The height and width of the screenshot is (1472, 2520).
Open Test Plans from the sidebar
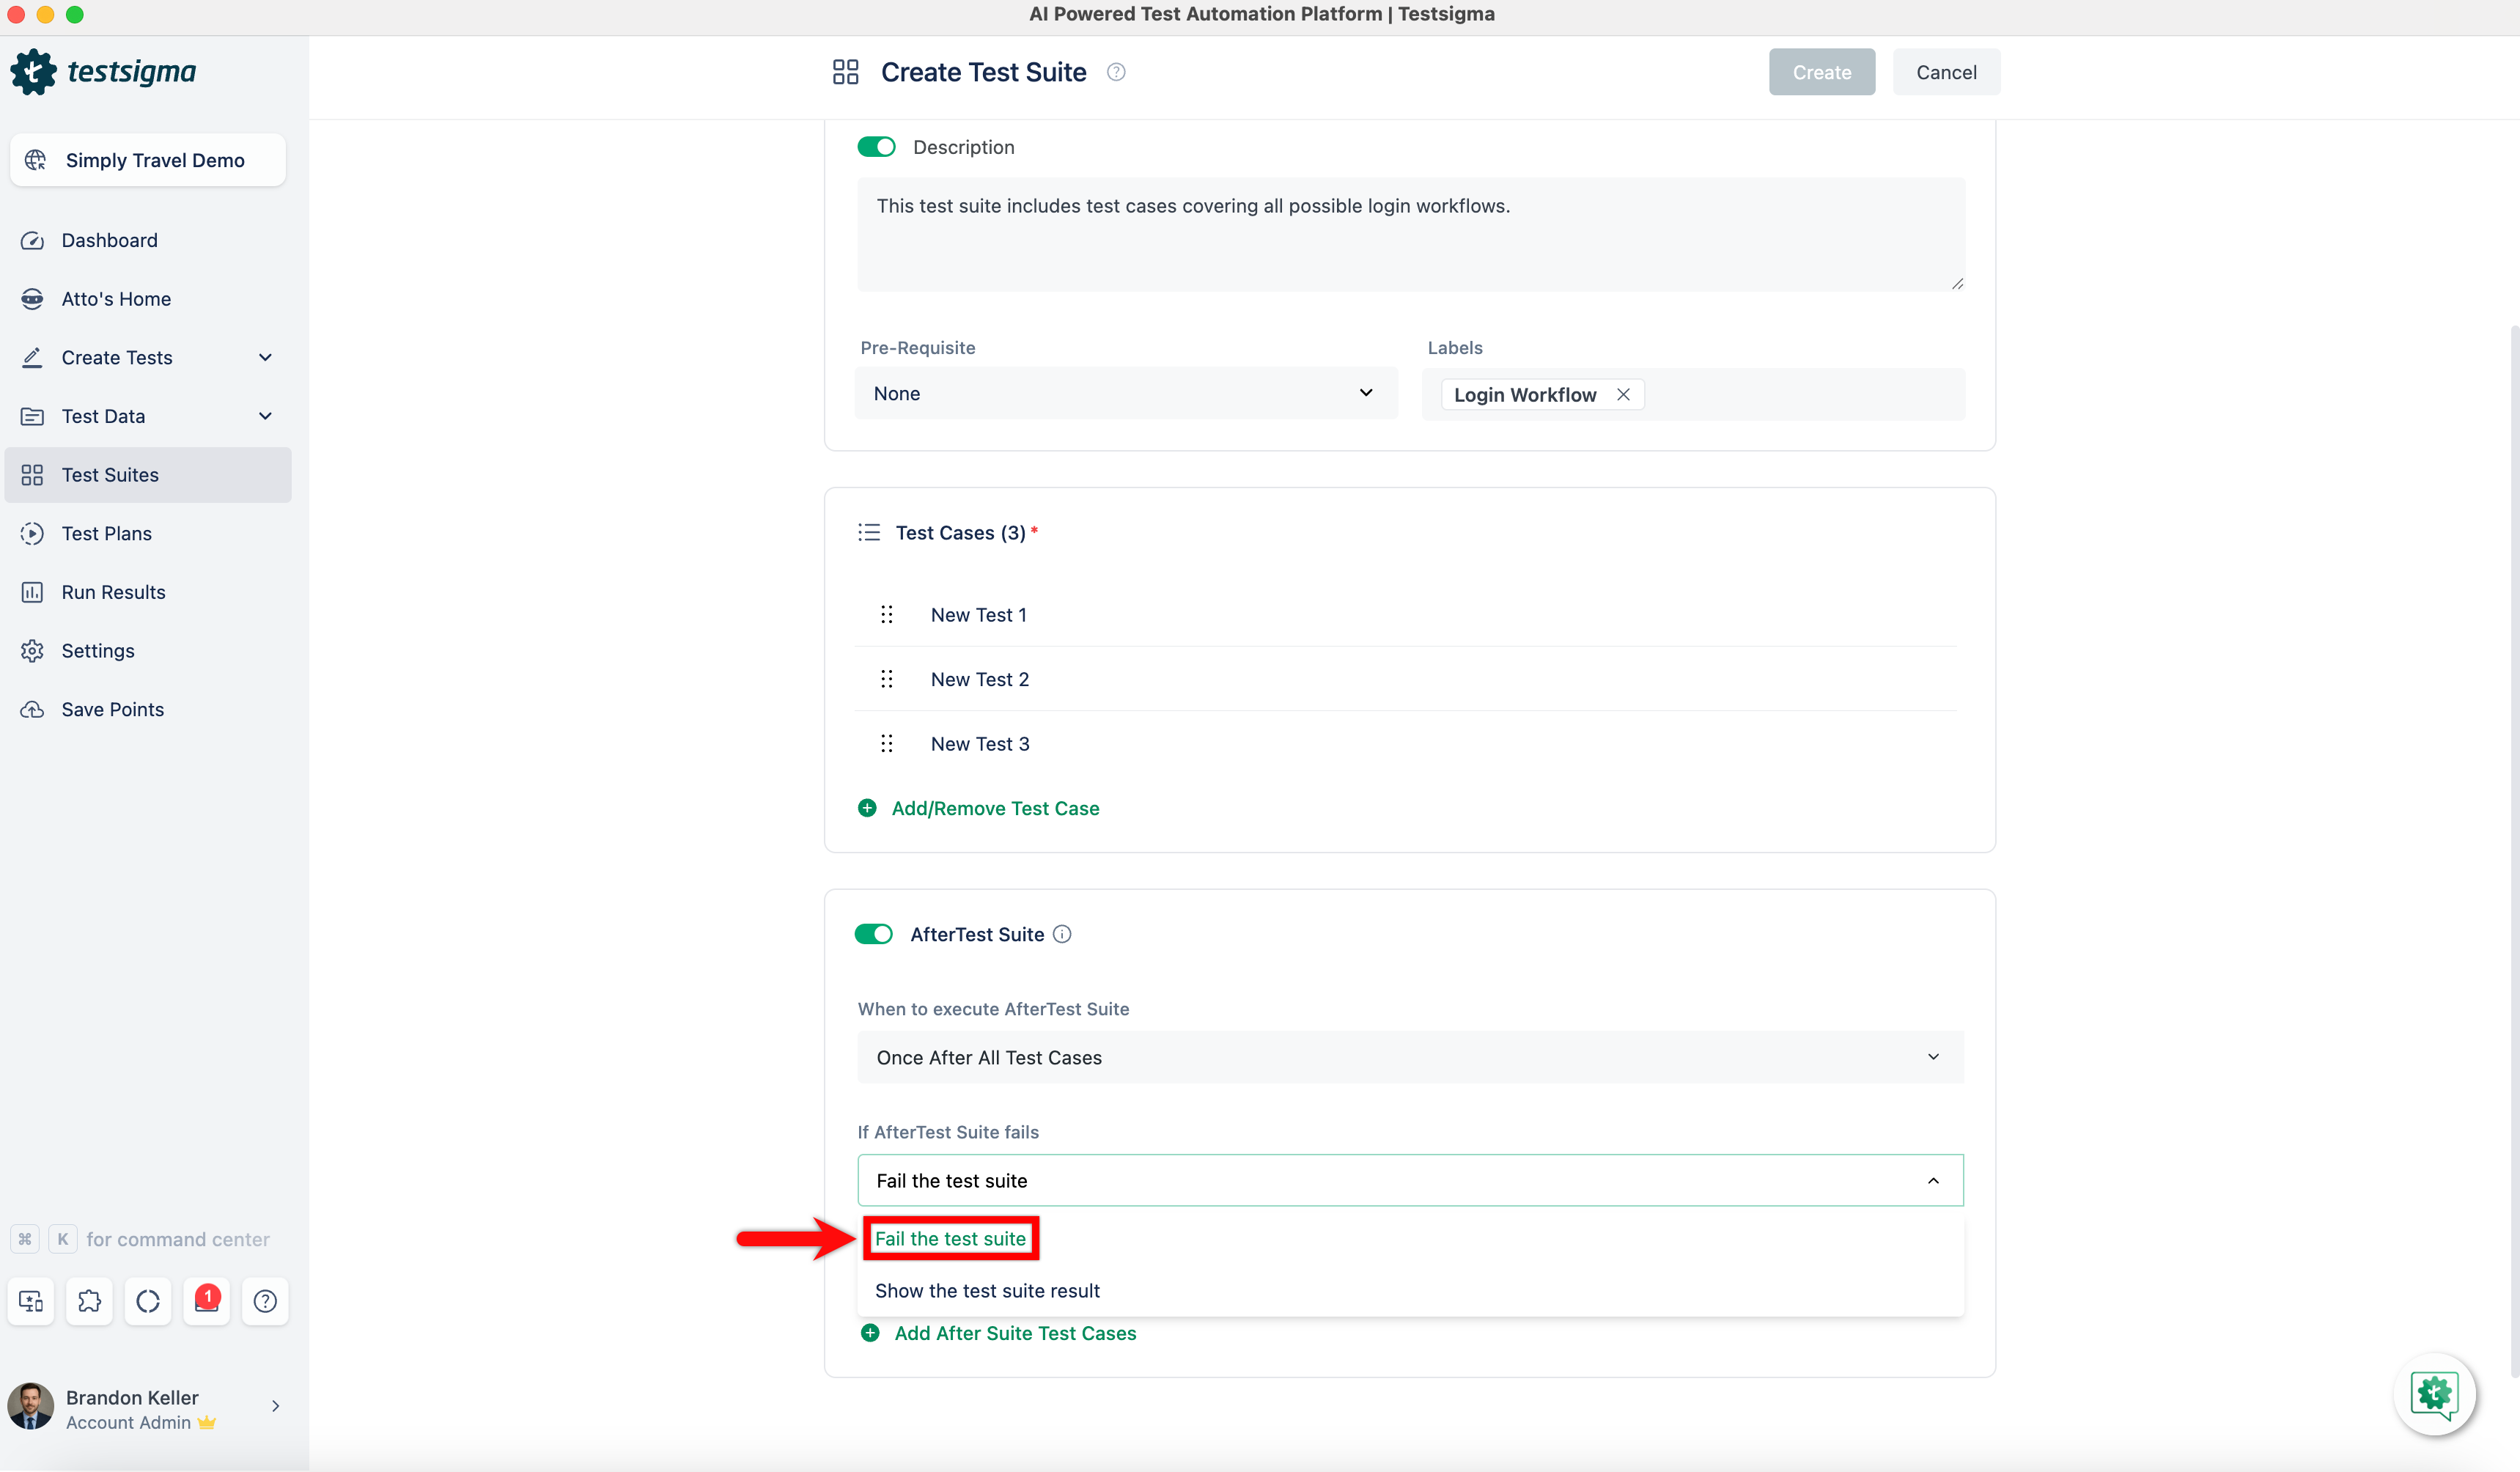click(107, 533)
